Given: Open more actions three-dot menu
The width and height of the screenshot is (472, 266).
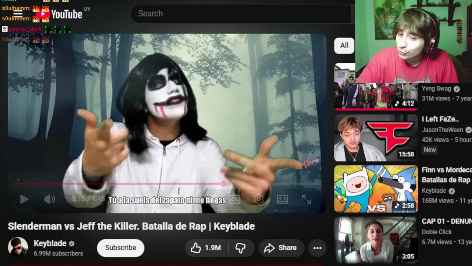Looking at the screenshot, I should click(x=317, y=248).
